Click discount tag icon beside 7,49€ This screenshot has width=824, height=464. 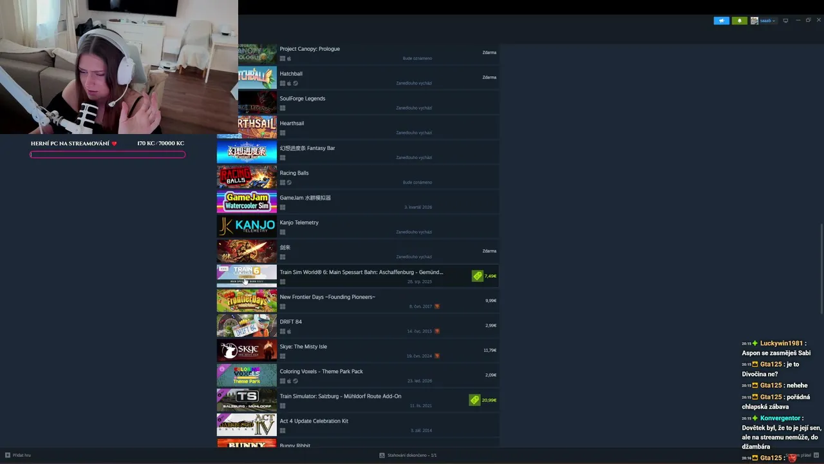click(477, 276)
